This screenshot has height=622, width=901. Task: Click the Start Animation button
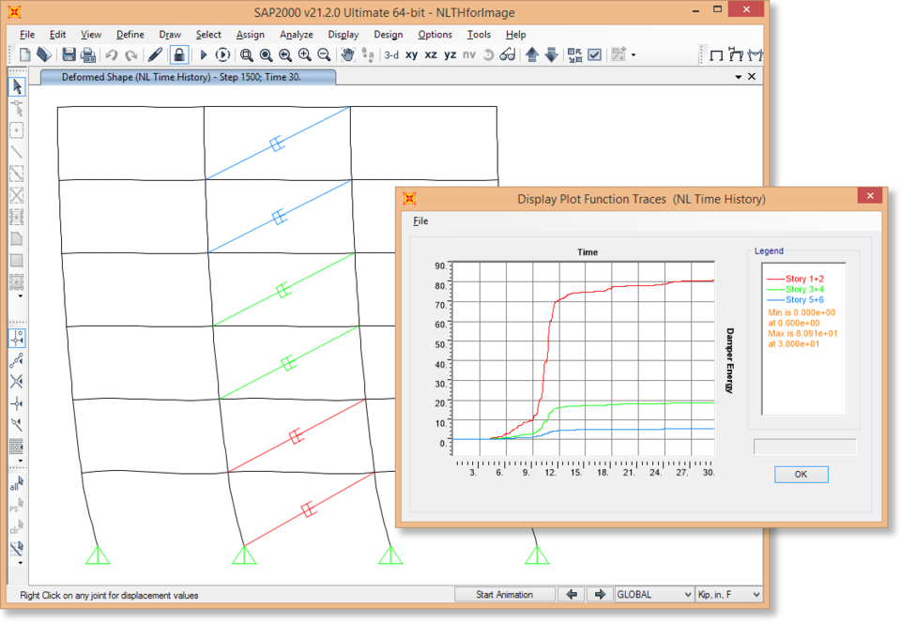click(504, 595)
